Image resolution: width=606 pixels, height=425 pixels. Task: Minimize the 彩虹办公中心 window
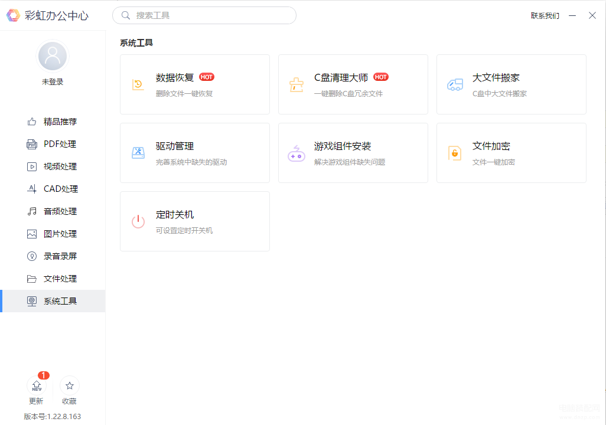click(572, 15)
